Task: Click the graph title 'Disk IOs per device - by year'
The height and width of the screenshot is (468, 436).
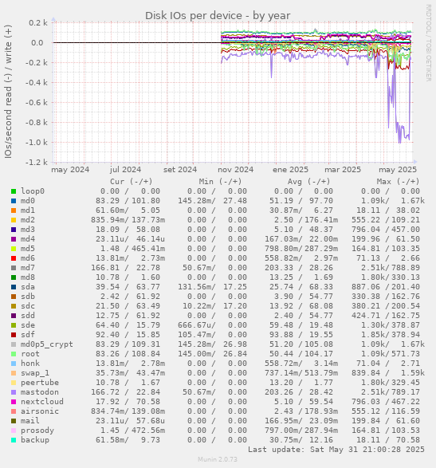Action: coord(218,15)
